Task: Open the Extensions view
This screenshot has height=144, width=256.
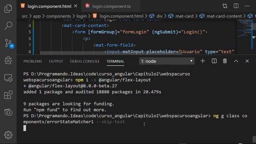Action: (x=8, y=95)
